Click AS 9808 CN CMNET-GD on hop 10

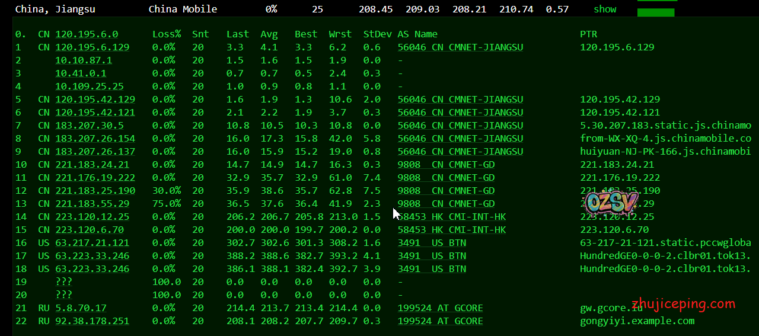(x=446, y=165)
